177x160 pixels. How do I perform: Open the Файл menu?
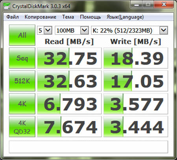tap(13, 17)
